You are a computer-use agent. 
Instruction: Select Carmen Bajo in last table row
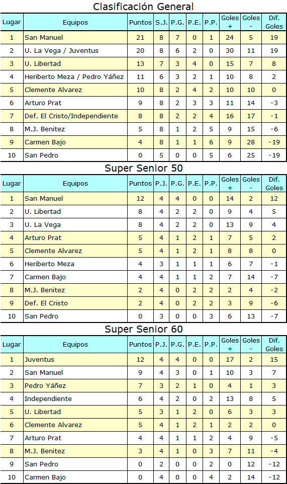coord(45,477)
